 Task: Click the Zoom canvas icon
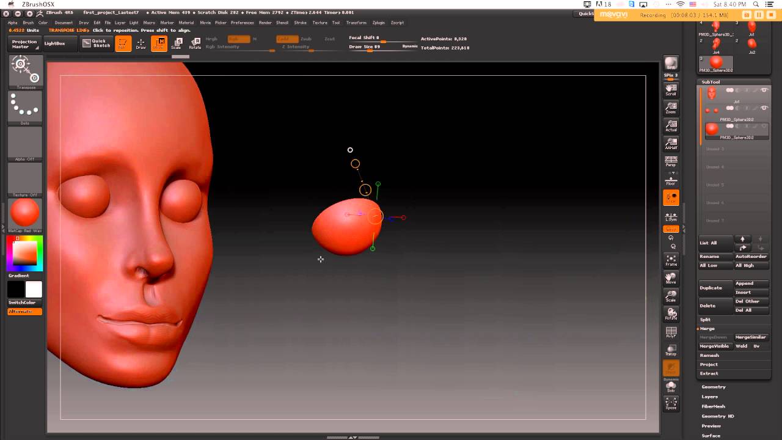671,108
